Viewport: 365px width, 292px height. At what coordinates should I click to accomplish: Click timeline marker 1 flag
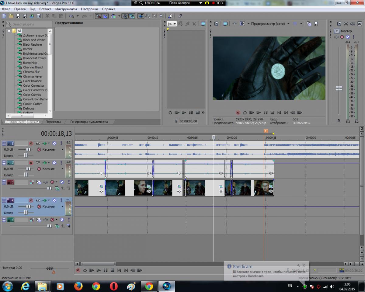coord(266,131)
